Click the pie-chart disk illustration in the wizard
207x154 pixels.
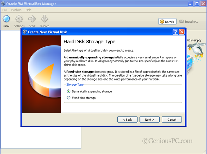click(x=44, y=72)
